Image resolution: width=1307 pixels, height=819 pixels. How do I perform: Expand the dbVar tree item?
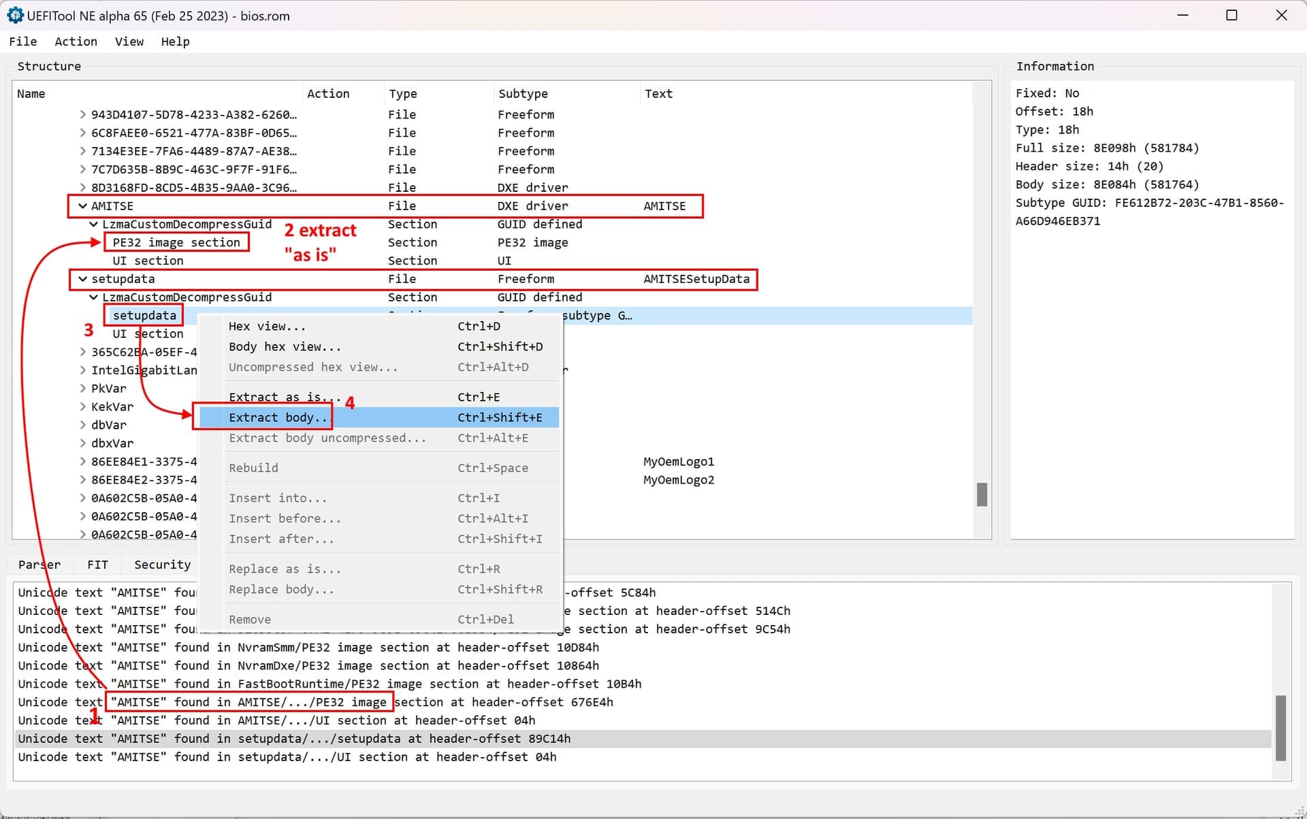click(82, 425)
